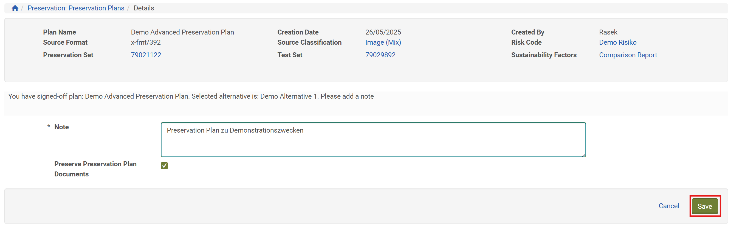
Task: Click the Demo Advanced Preservation Plan name value
Action: tap(182, 32)
